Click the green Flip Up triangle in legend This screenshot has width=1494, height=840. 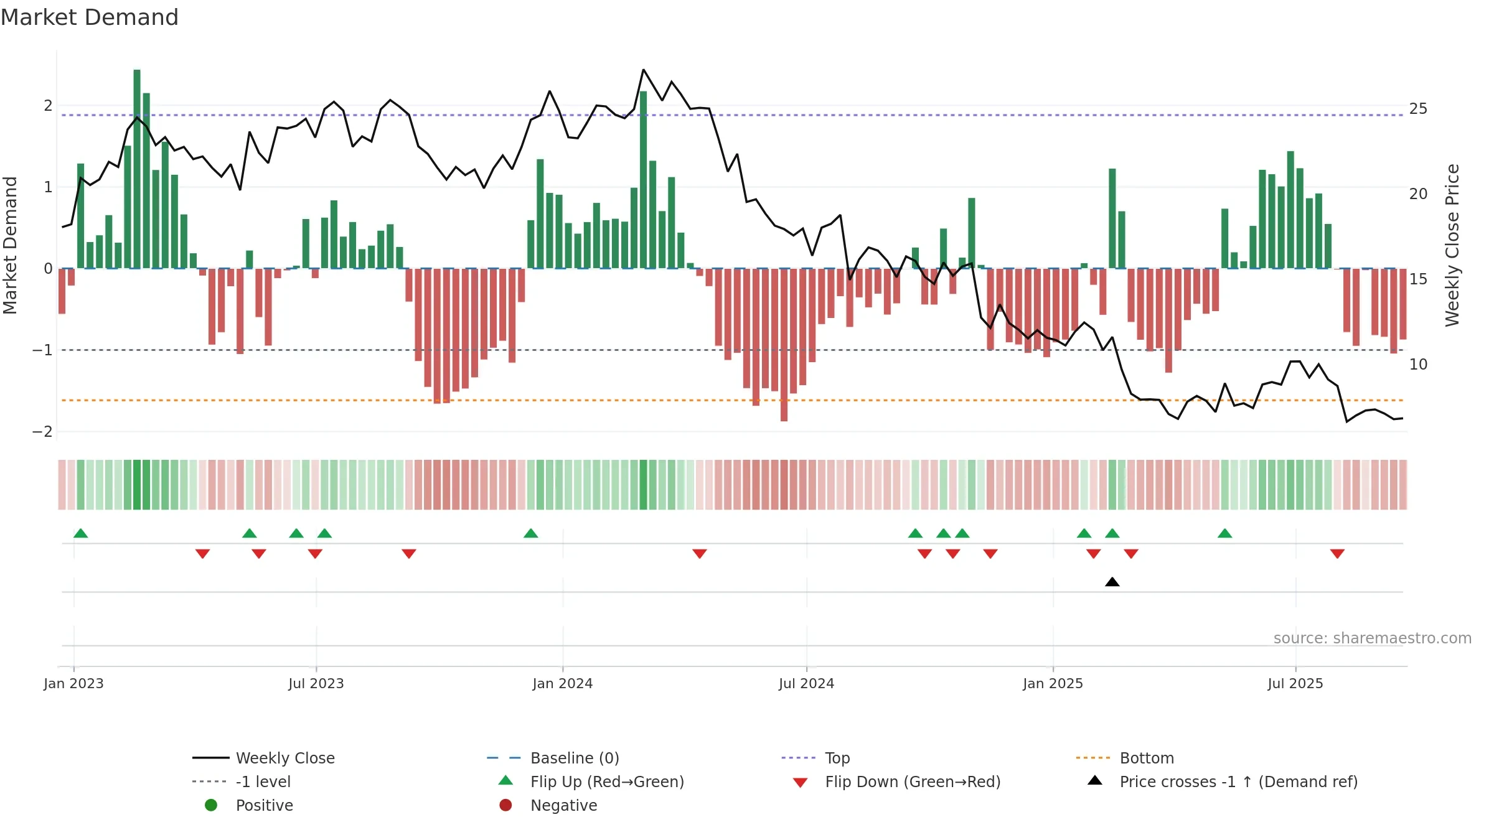[x=506, y=780]
